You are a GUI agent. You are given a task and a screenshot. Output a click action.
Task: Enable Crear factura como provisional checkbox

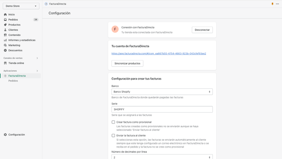pyautogui.click(x=113, y=122)
